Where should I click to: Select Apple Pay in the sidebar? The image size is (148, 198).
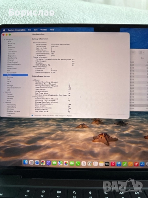(x=12, y=43)
